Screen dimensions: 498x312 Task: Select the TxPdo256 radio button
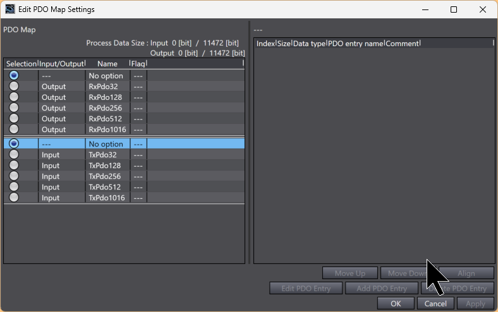click(14, 176)
